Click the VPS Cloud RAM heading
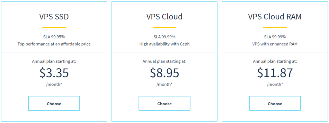 click(x=275, y=17)
